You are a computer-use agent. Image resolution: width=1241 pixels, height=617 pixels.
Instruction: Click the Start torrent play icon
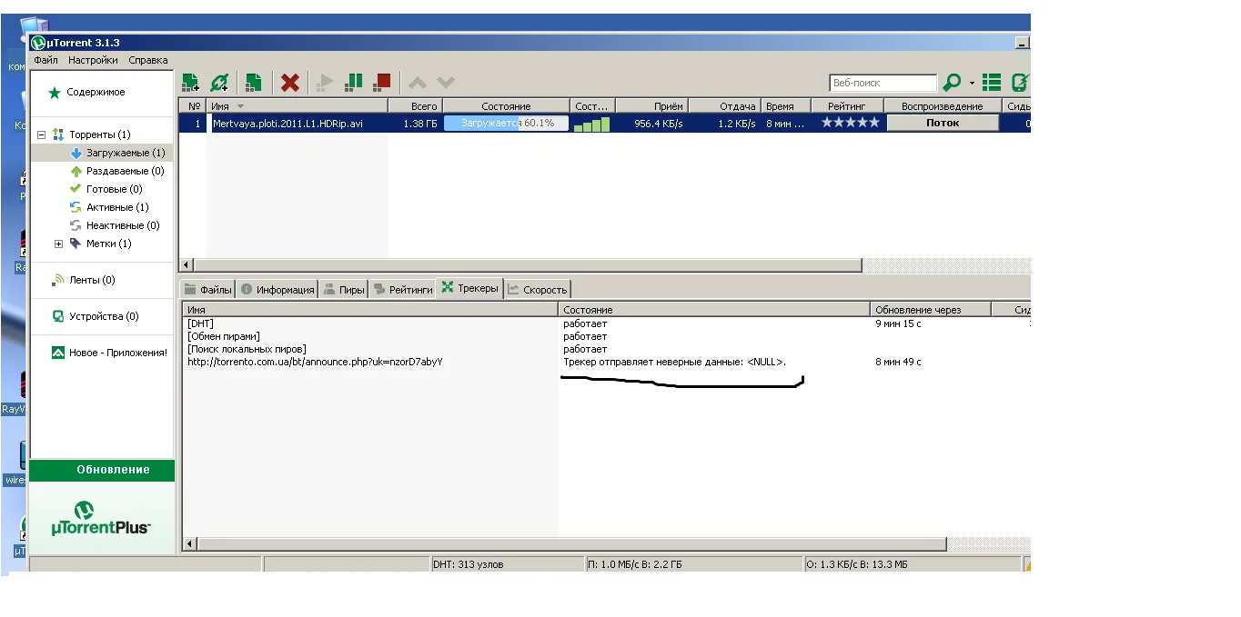tap(324, 83)
